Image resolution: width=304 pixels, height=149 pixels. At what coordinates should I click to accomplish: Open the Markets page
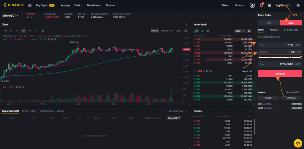tap(66, 5)
